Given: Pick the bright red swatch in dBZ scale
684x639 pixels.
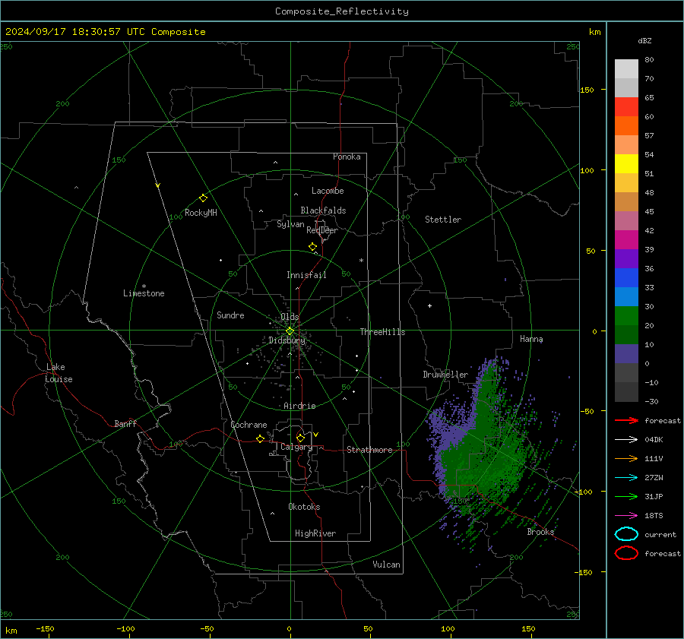Looking at the screenshot, I should tap(626, 107).
